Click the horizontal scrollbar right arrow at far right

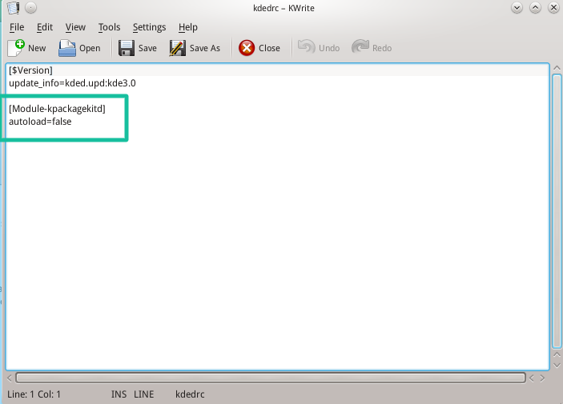click(542, 378)
